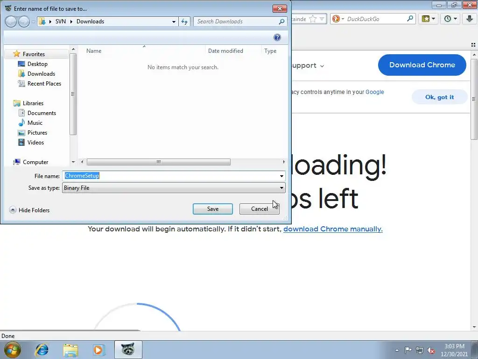Click the tab groups grid icon in browser
Image resolution: width=478 pixels, height=359 pixels.
click(473, 45)
